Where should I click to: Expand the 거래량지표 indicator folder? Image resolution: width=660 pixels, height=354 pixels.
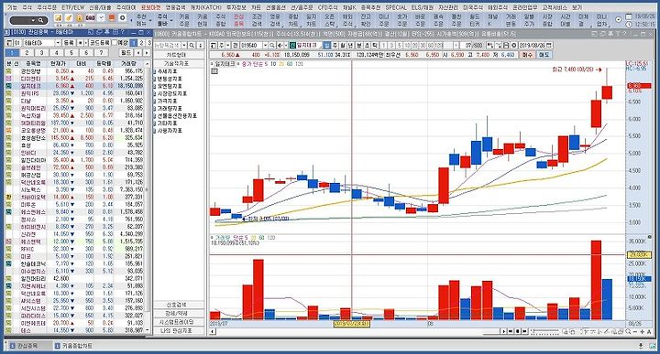pyautogui.click(x=155, y=108)
